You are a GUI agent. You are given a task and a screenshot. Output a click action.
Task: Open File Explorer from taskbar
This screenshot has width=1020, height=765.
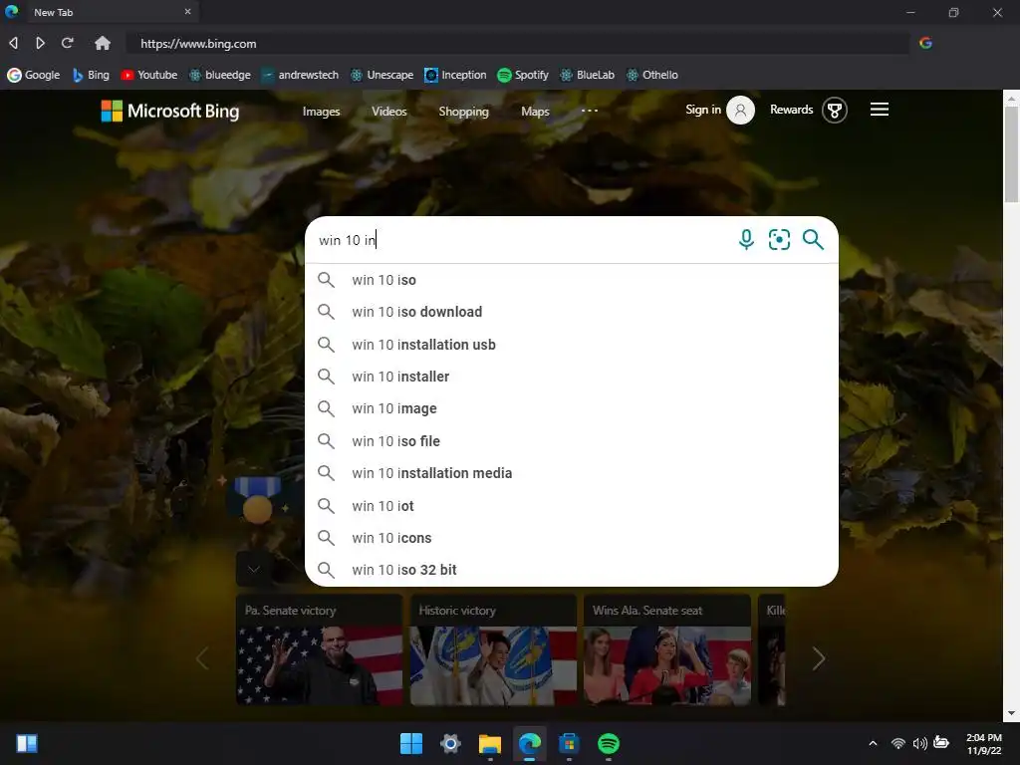490,743
